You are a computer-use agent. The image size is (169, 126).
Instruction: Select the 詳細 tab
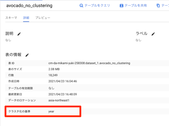pyautogui.click(x=26, y=18)
